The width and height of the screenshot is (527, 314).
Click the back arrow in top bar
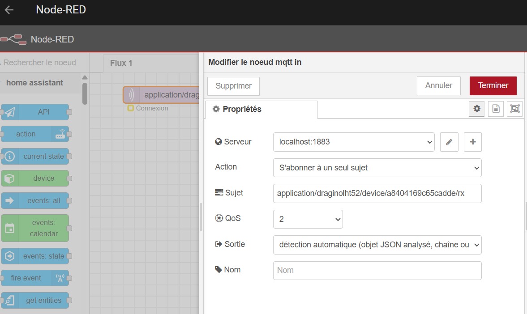tap(9, 10)
